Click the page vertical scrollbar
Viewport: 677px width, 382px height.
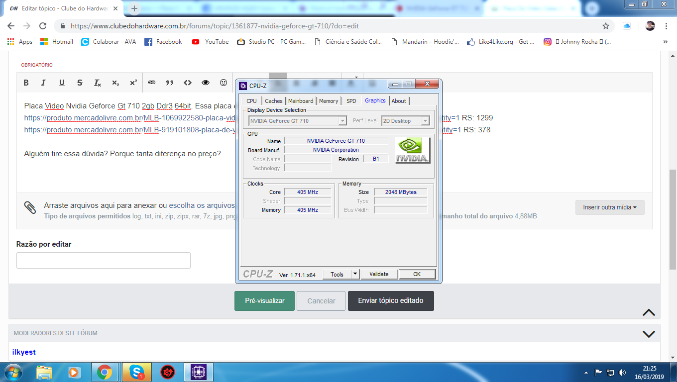673,219
